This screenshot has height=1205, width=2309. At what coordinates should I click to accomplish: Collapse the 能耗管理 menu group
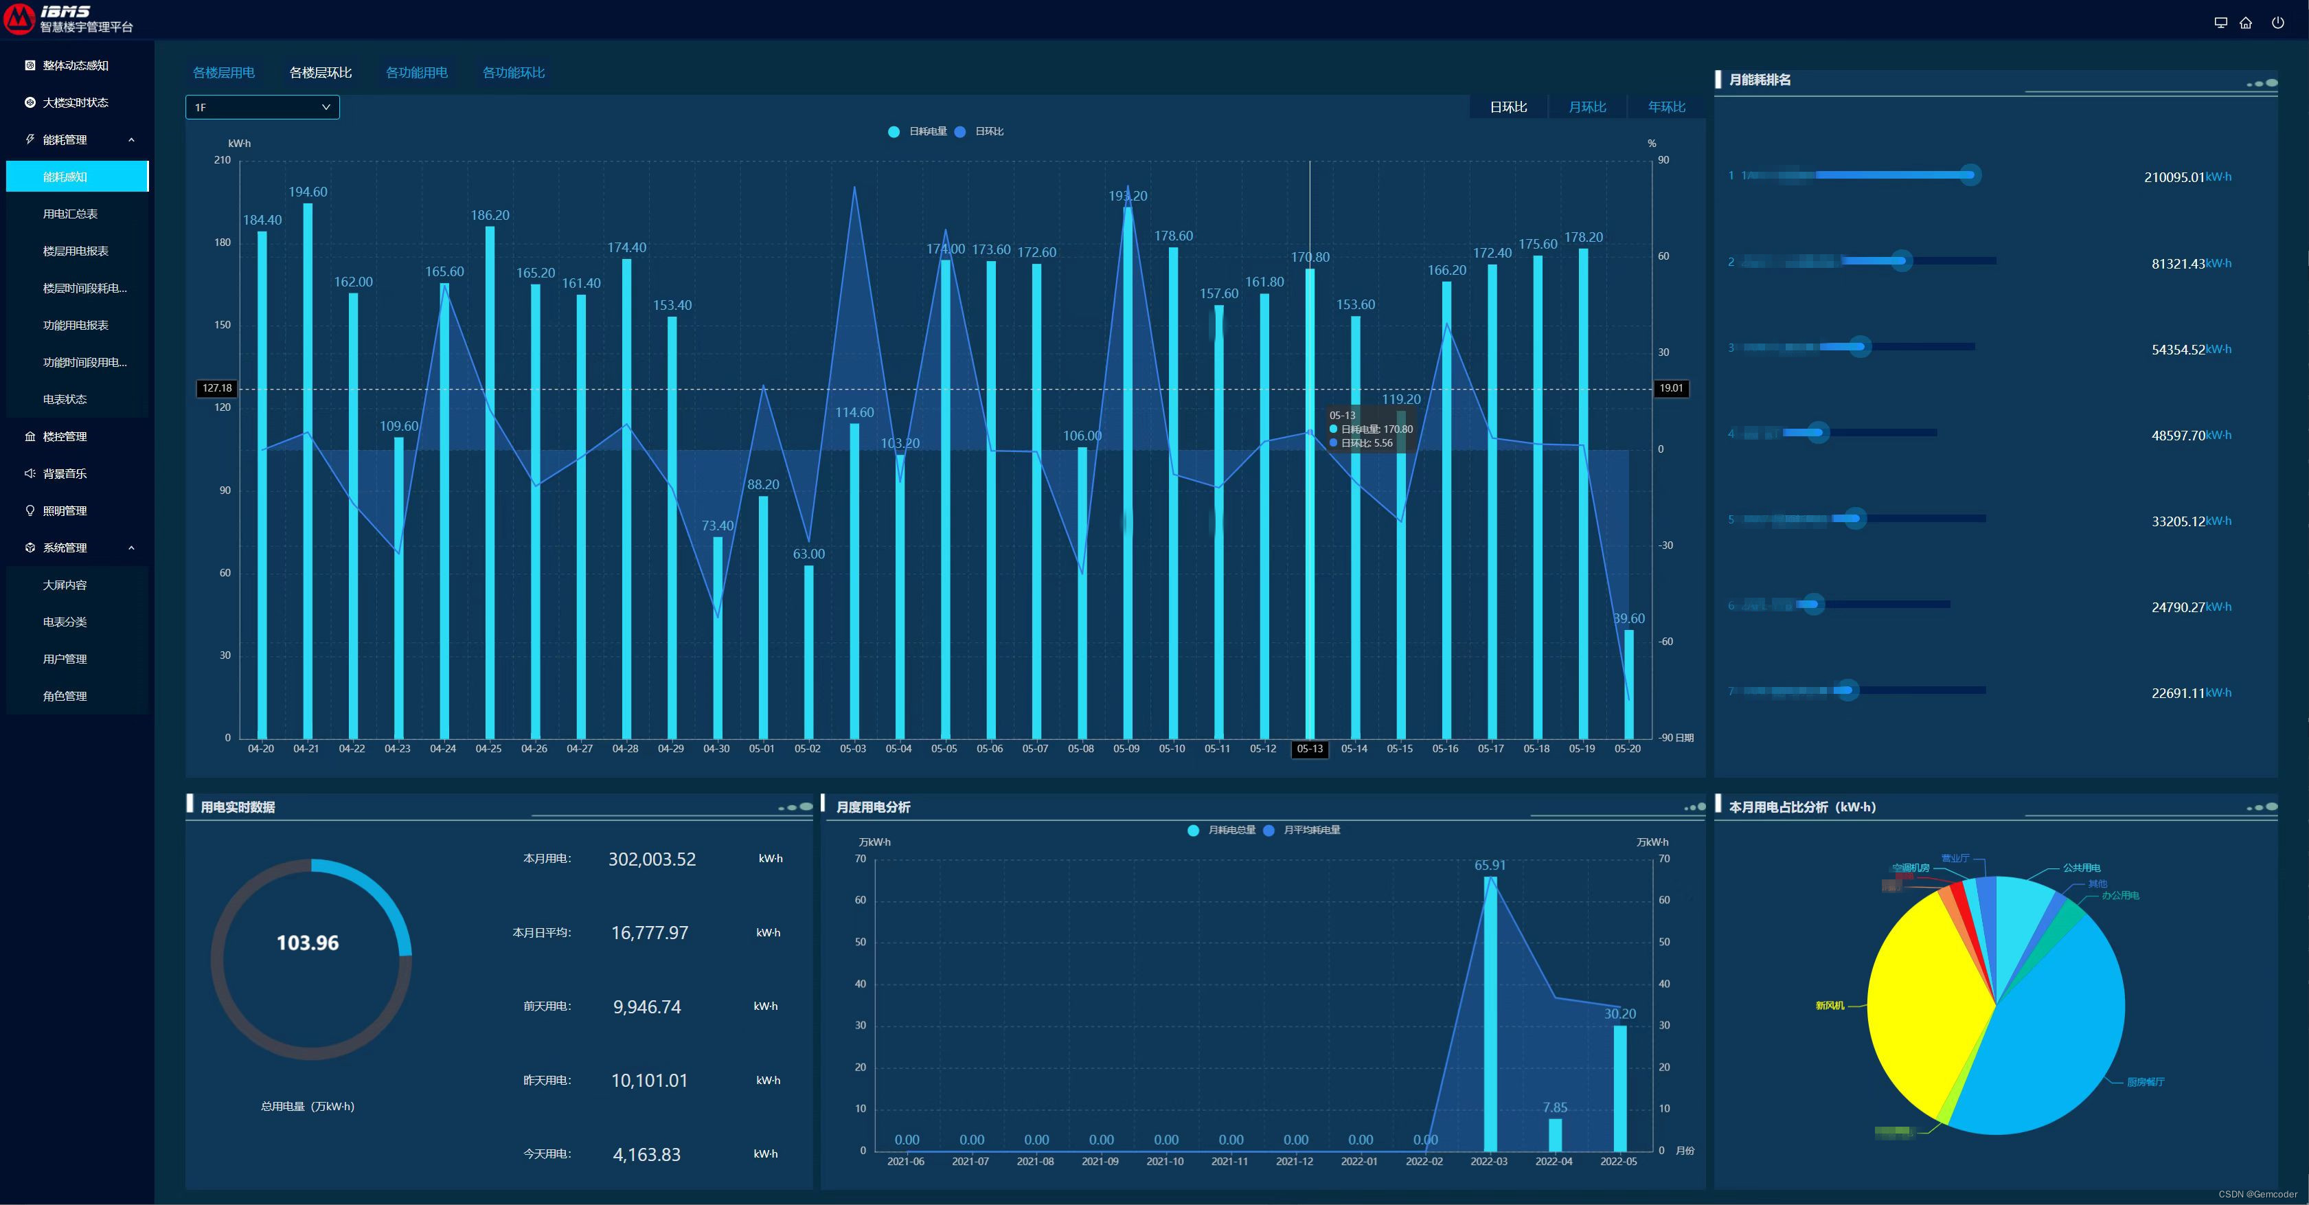(131, 140)
